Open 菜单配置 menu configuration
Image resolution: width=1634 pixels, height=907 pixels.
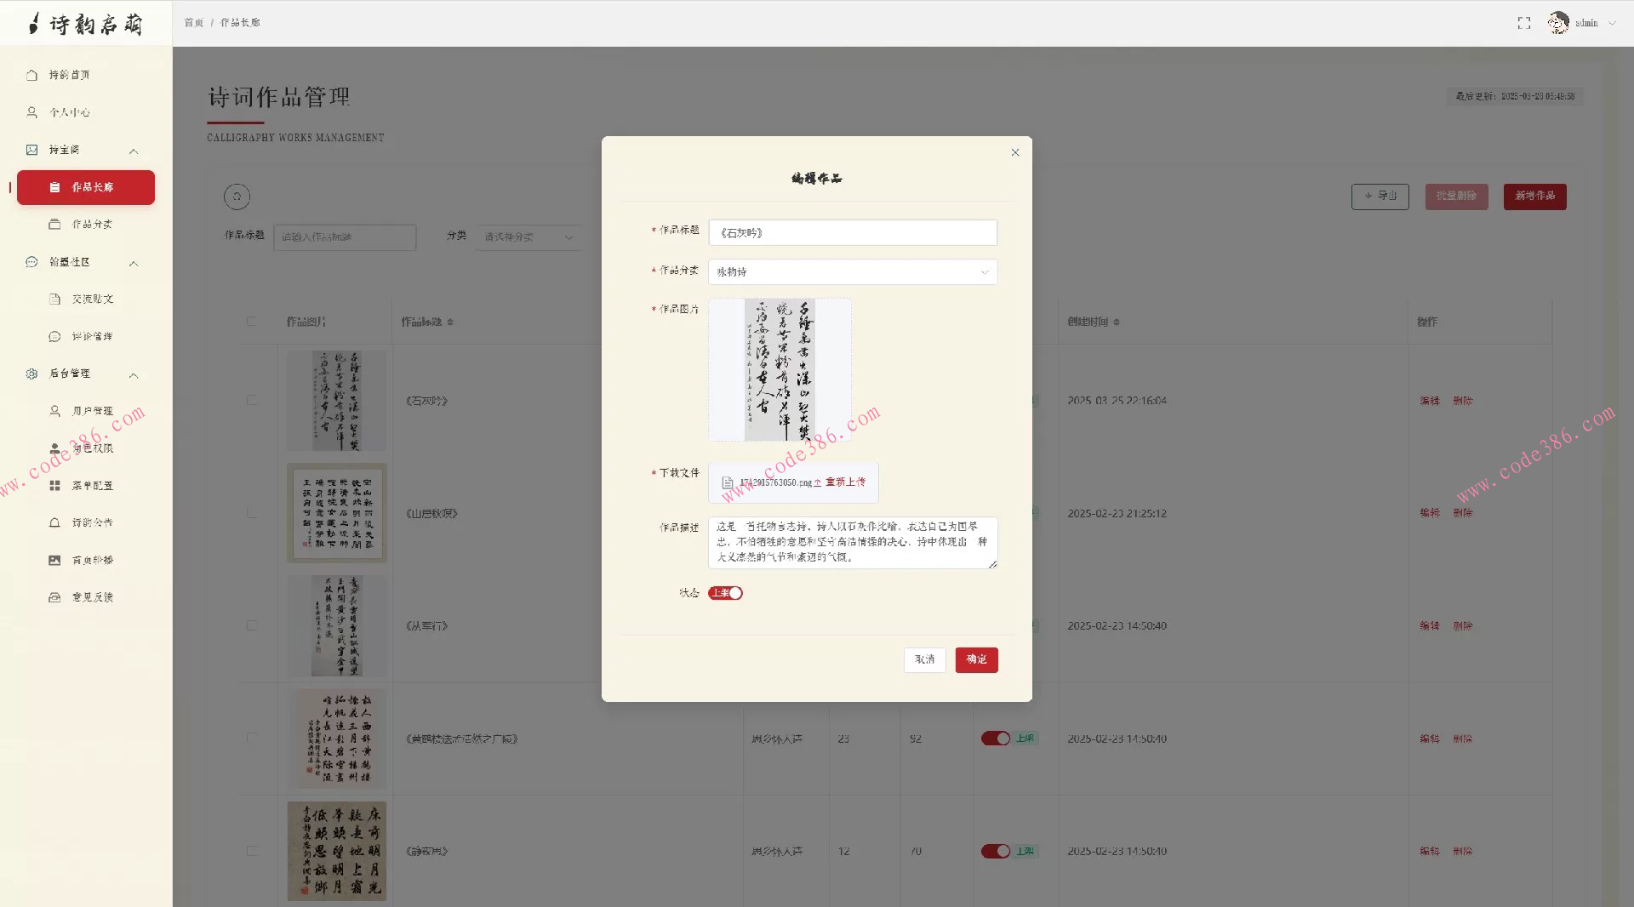pyautogui.click(x=89, y=485)
